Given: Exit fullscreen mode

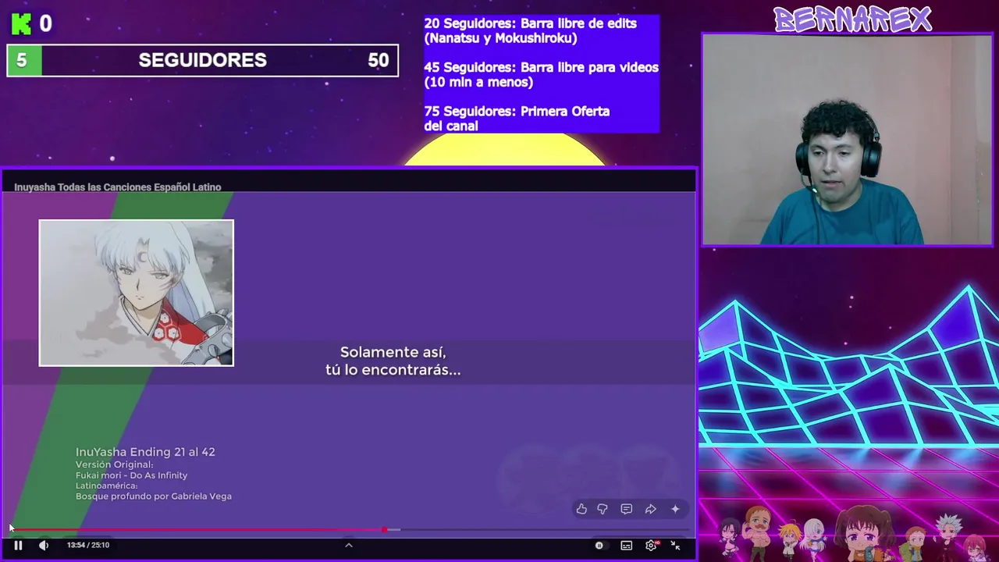Looking at the screenshot, I should pos(675,546).
